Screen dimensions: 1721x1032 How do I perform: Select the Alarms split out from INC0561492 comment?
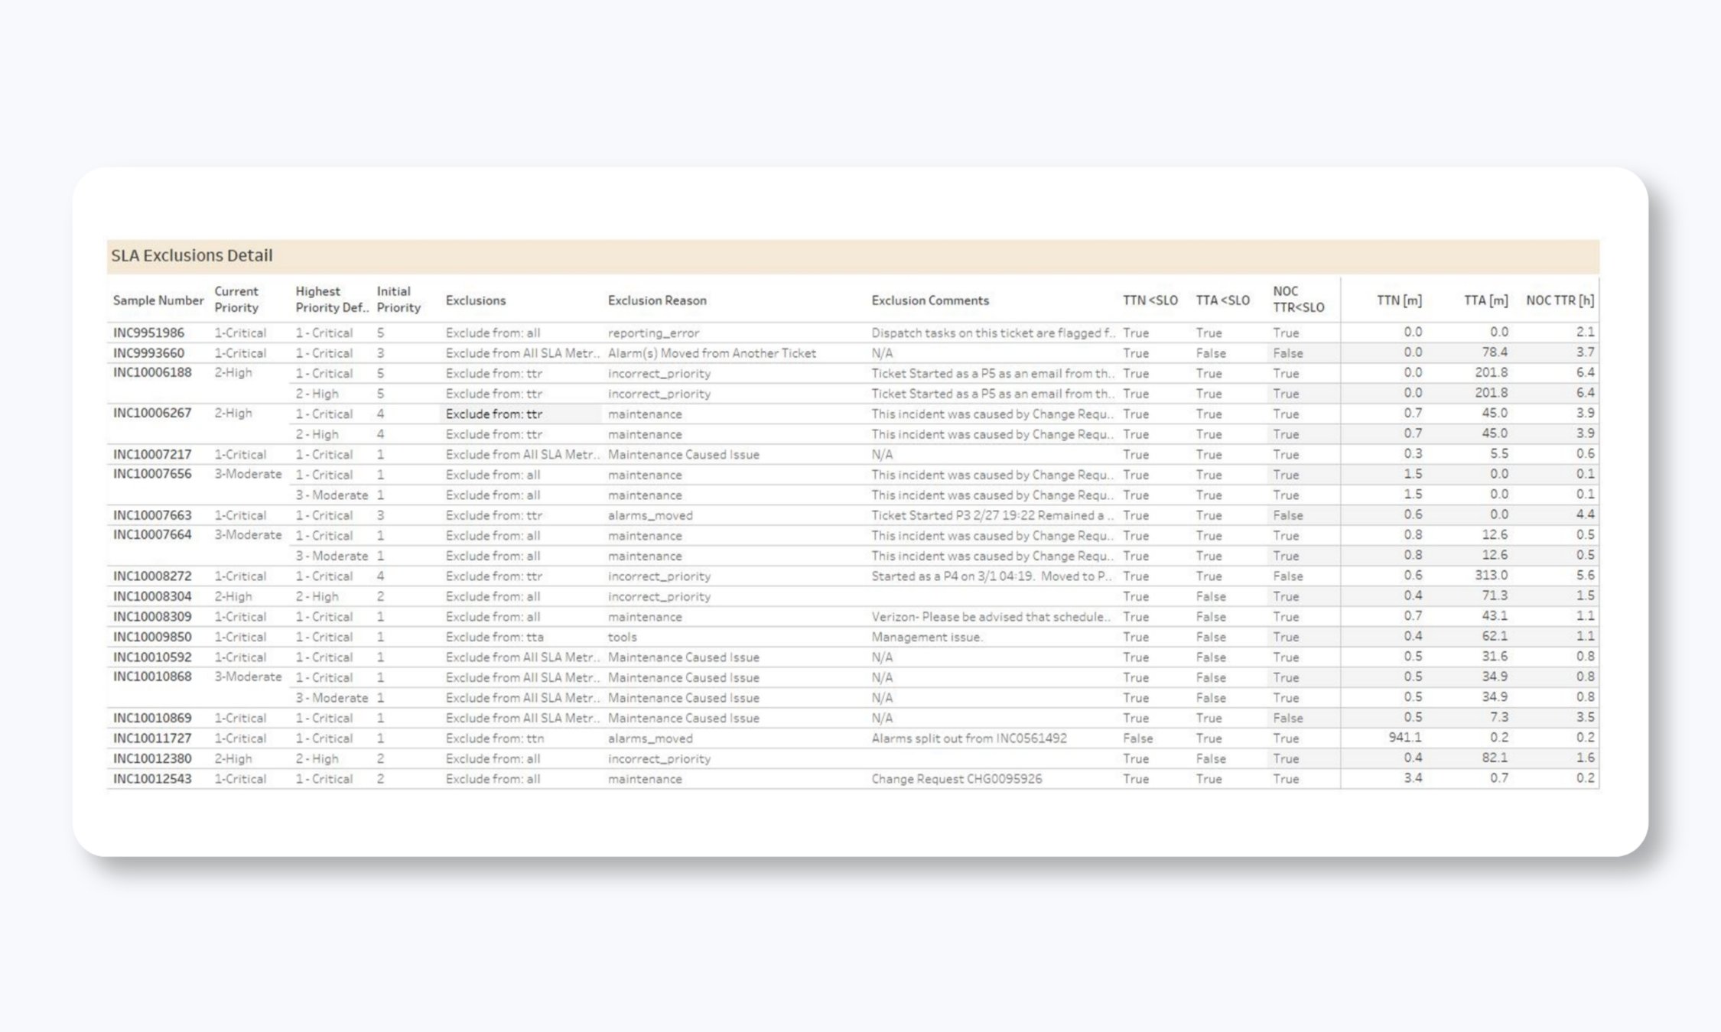pos(968,738)
